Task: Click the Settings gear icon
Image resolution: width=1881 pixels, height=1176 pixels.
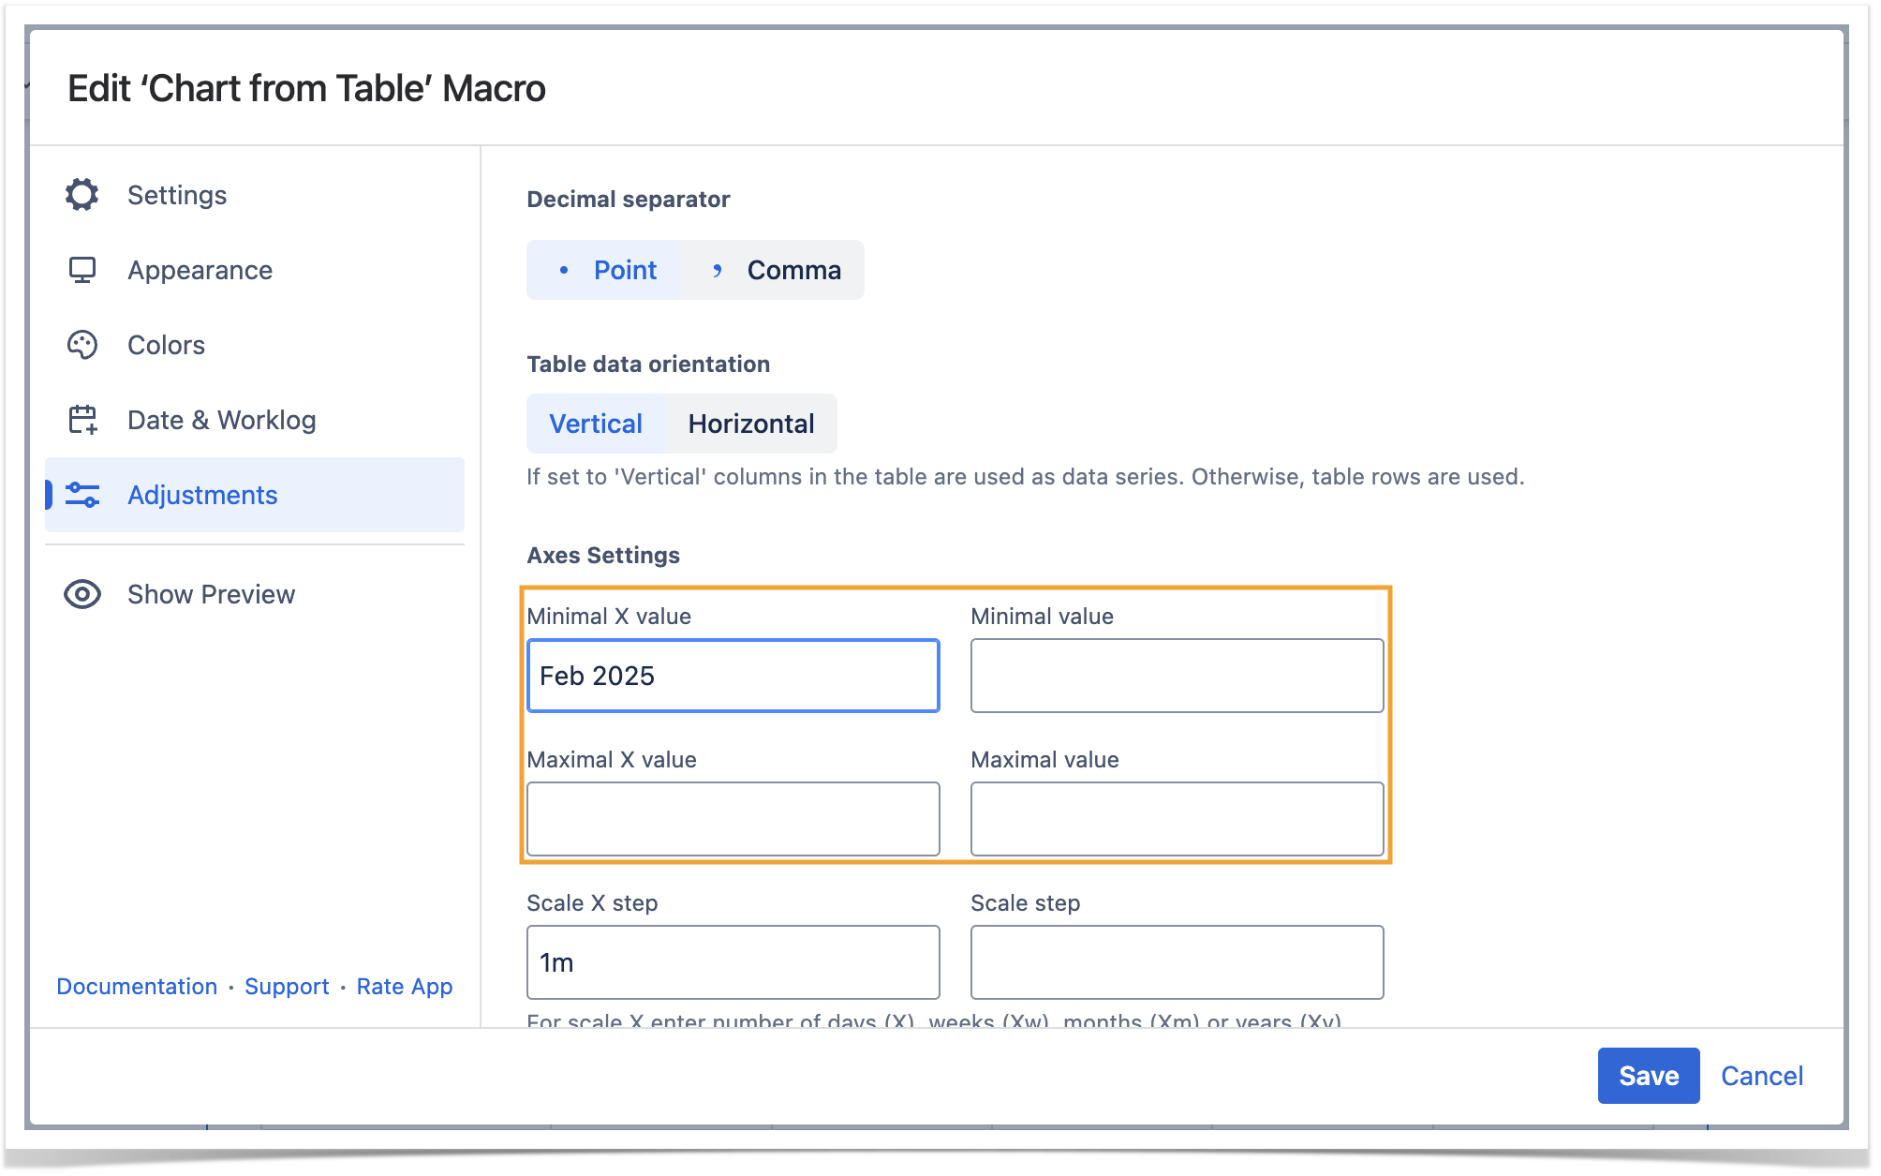Action: click(x=82, y=195)
